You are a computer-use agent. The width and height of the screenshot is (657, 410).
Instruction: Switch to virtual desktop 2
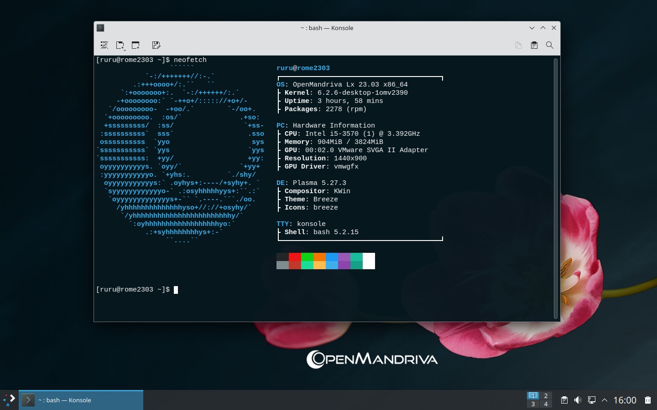[546, 395]
